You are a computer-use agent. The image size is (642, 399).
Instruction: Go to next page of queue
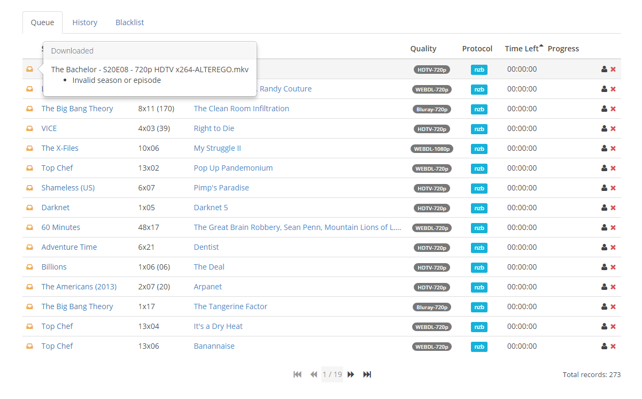coord(351,374)
